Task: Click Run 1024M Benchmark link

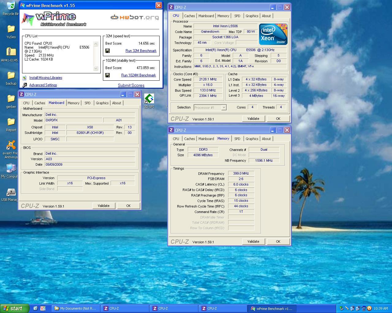Action: (139, 75)
